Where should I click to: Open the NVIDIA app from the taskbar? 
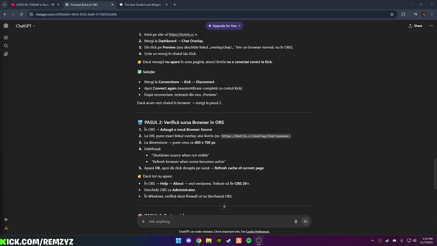click(219, 241)
